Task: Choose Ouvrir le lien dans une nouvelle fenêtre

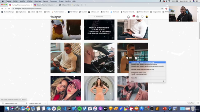Action: (x=147, y=64)
